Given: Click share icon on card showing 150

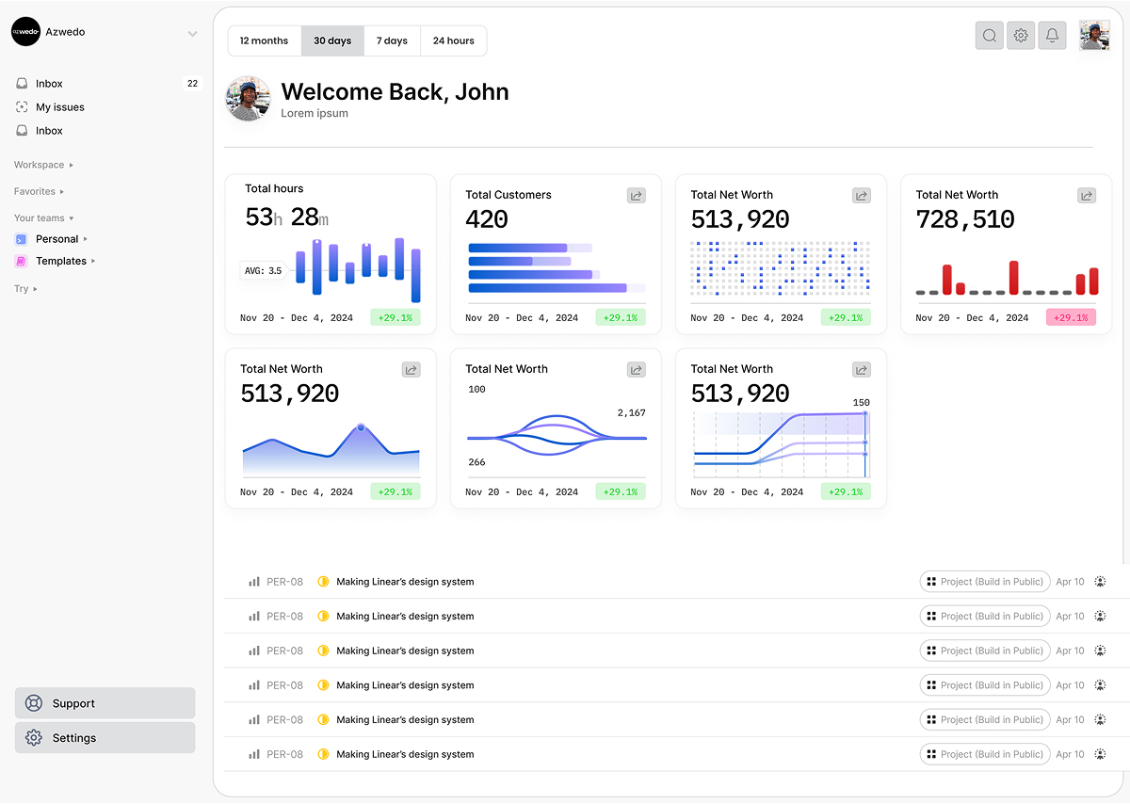Looking at the screenshot, I should (862, 370).
